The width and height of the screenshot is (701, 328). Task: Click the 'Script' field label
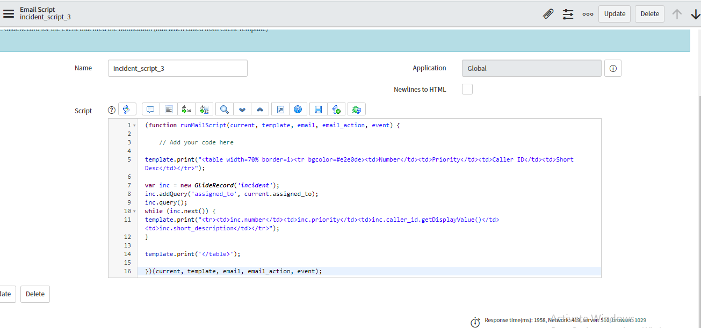tap(83, 111)
